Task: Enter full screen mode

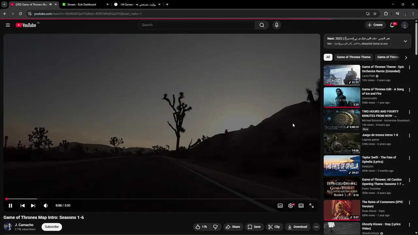Action: click(x=312, y=206)
